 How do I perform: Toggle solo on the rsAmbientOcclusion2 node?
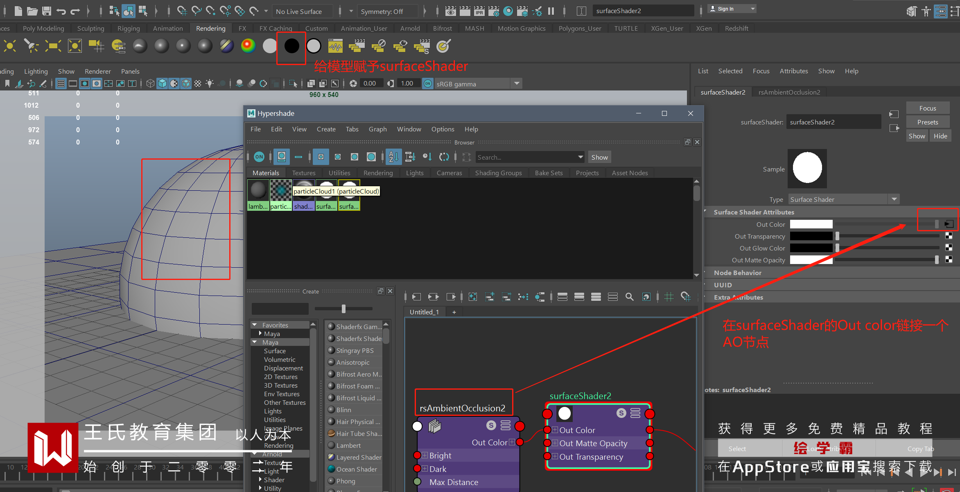tap(491, 426)
